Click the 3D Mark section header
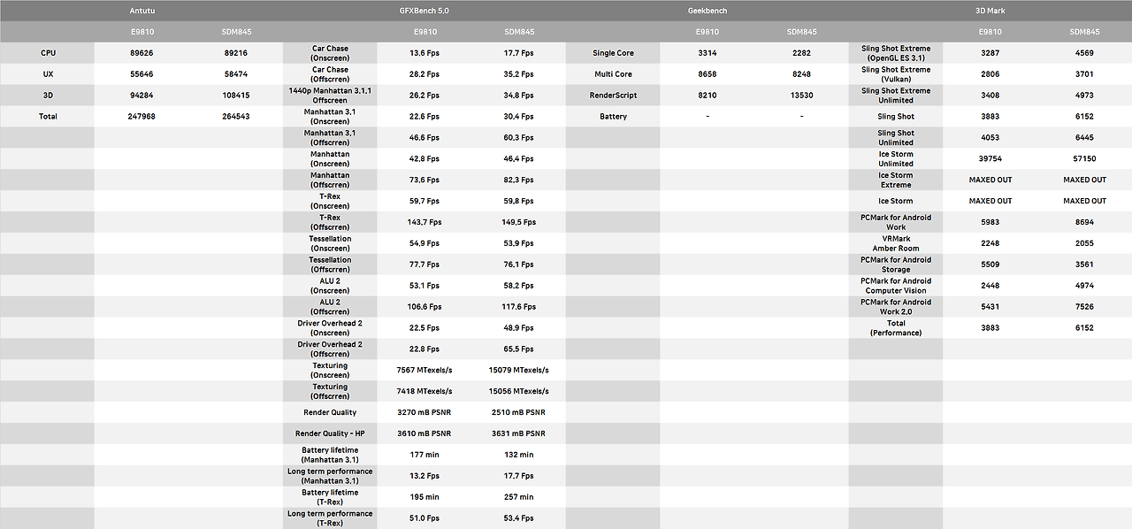 tap(990, 11)
